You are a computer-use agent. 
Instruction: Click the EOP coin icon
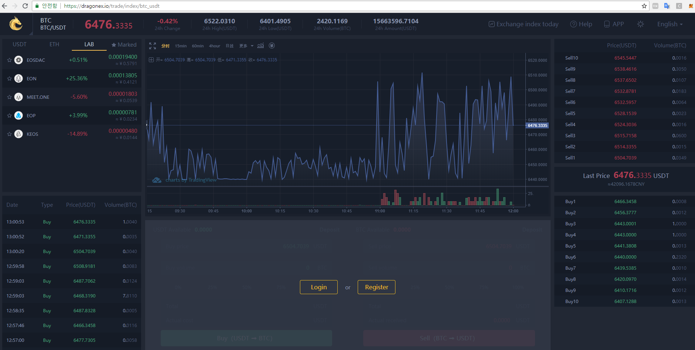19,115
